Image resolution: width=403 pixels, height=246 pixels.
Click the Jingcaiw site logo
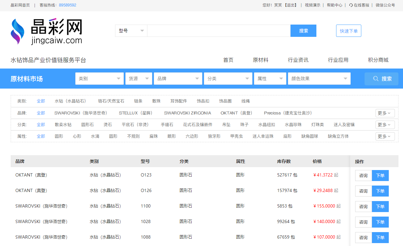point(46,31)
